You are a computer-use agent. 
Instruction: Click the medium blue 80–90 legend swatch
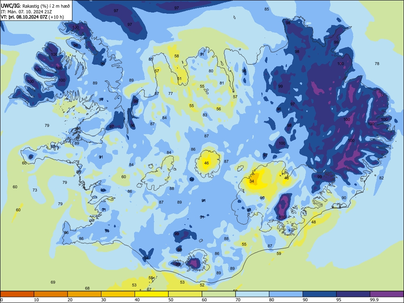click(x=286, y=294)
